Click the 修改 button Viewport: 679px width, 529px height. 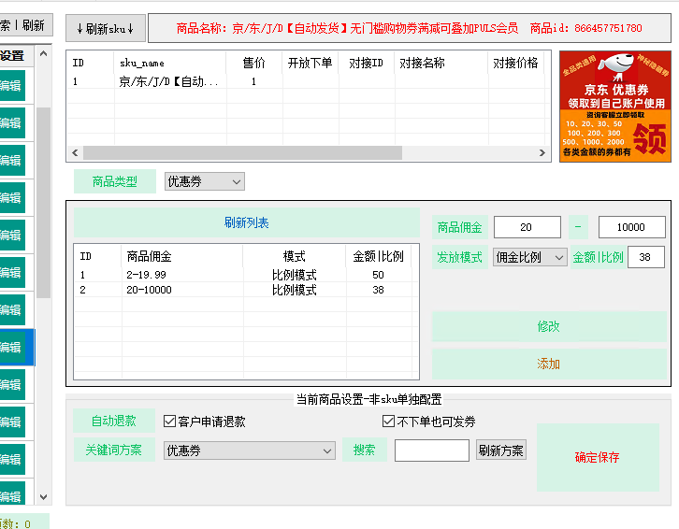click(x=549, y=326)
